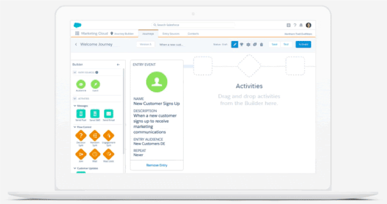Select the Send Email activity
Viewport: 387px width, 204px height.
pyautogui.click(x=108, y=114)
